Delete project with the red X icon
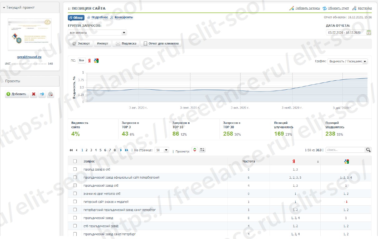Screen dimensions: 378x239 click(34, 94)
